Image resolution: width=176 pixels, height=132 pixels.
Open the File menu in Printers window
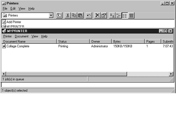coord(5,9)
